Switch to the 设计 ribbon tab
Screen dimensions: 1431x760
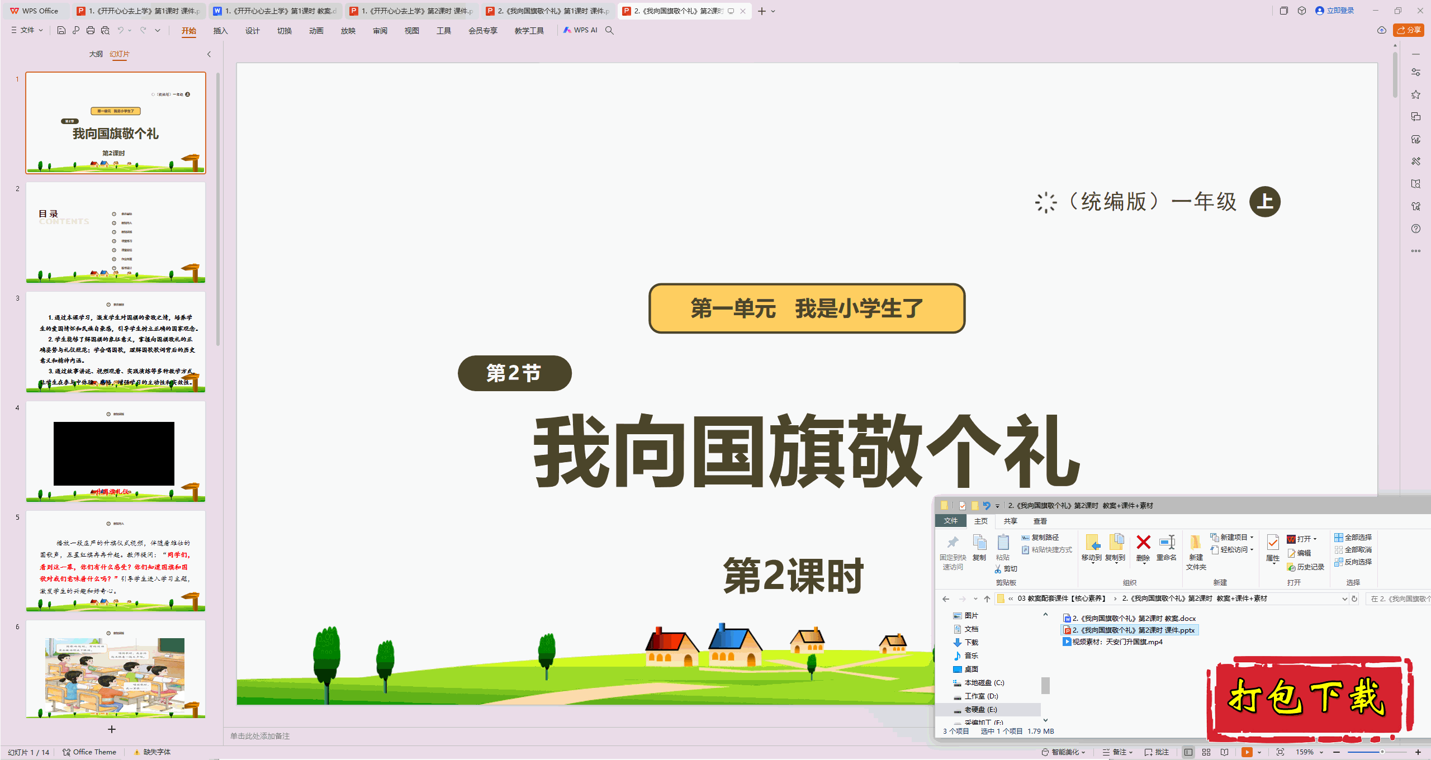click(252, 31)
